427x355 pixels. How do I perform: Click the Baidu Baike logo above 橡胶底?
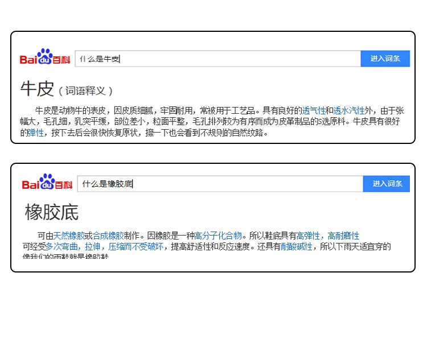(47, 183)
